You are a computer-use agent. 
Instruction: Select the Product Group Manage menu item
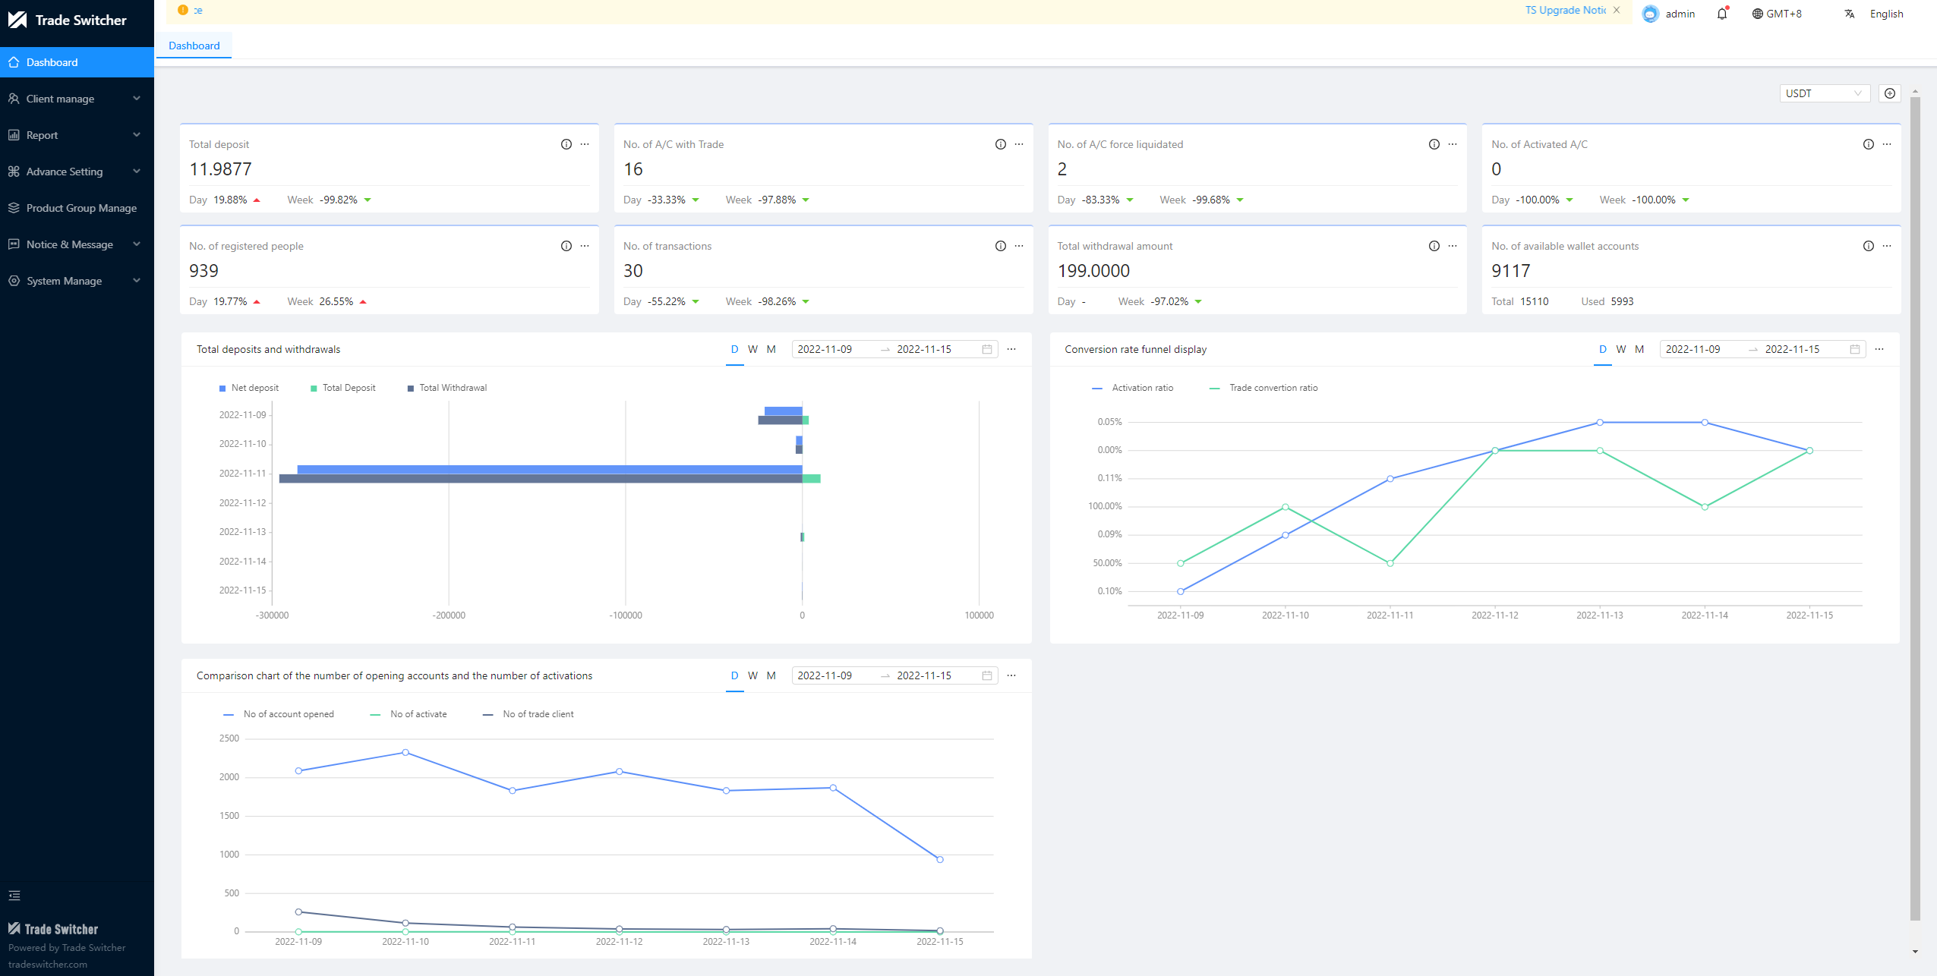pyautogui.click(x=81, y=208)
